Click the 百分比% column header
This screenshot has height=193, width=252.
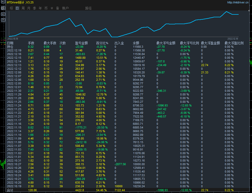point(102,43)
